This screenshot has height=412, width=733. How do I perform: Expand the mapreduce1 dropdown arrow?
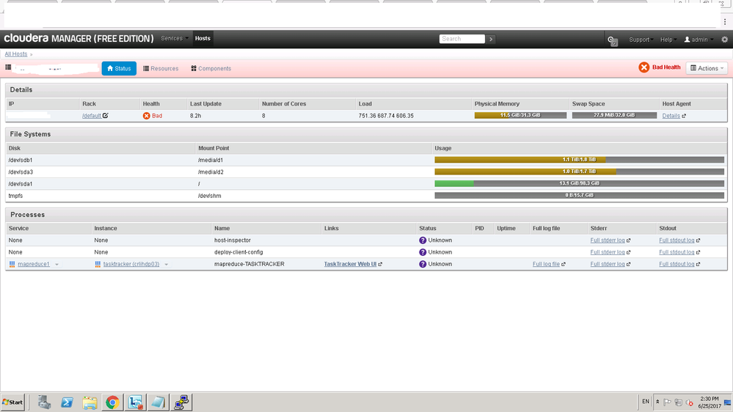[57, 265]
